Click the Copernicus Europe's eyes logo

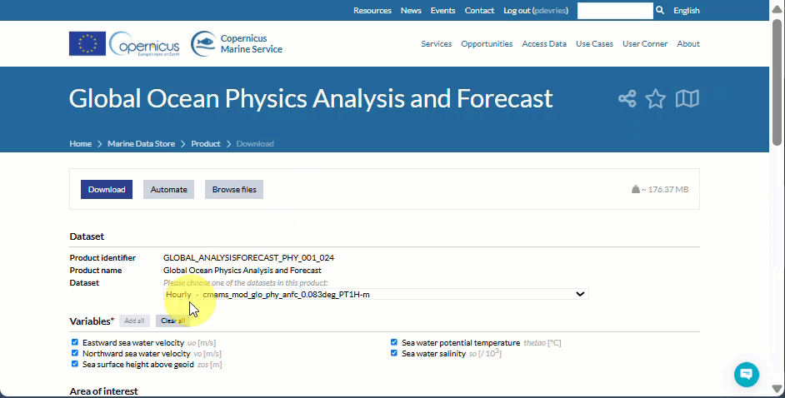(144, 43)
